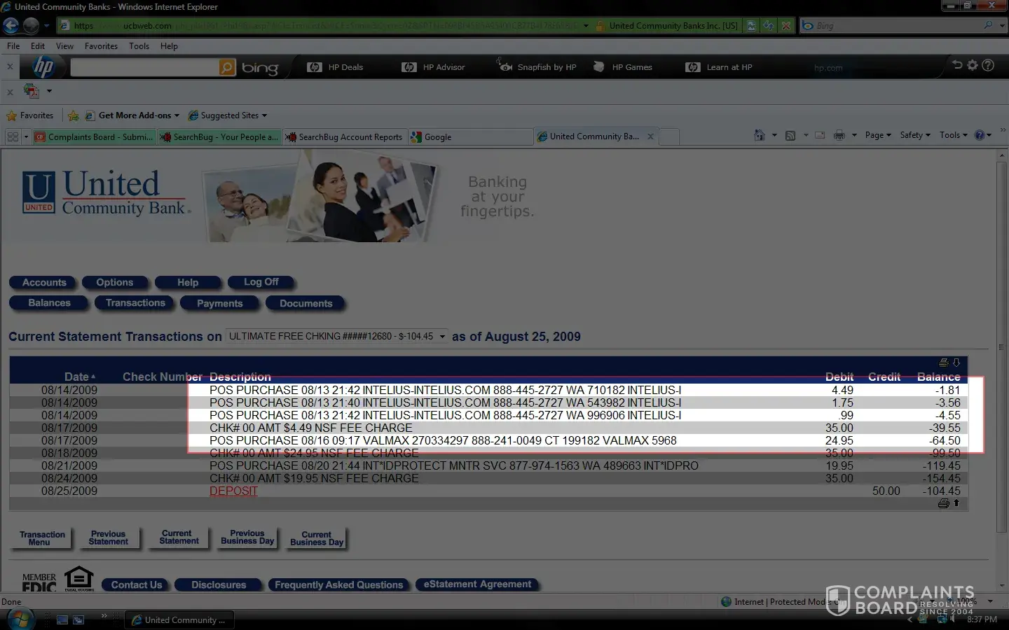
Task: Click the printer icon above the Balance column
Action: pos(944,363)
